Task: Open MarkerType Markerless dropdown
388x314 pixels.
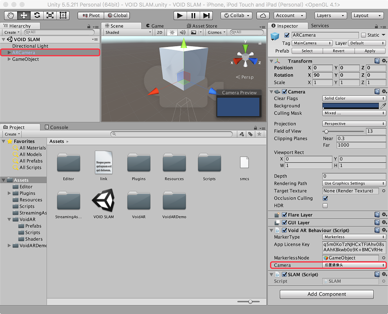Action: pyautogui.click(x=354, y=237)
